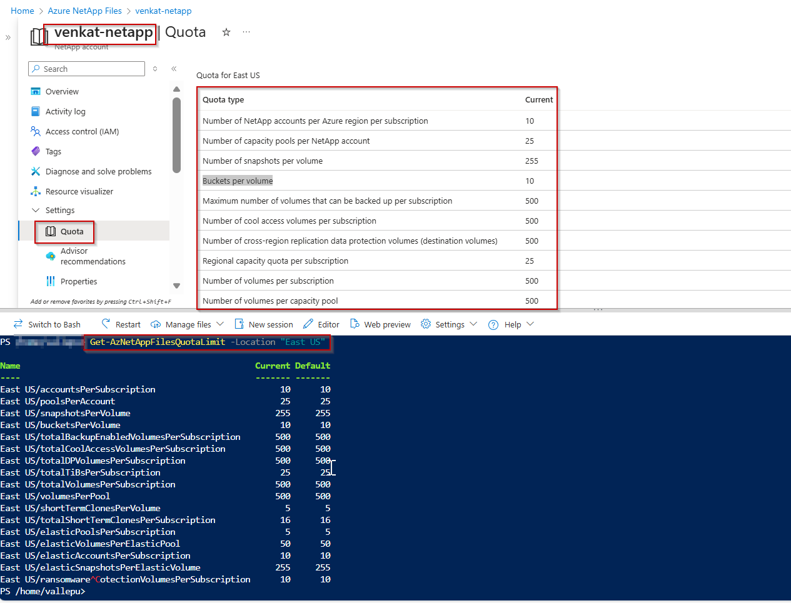Click Regional capacity quota per subscription
Screen dimensions: 791x603
[275, 261]
